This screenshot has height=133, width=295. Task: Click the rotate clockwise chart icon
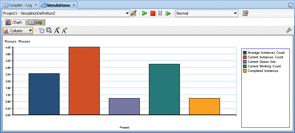click(x=49, y=30)
